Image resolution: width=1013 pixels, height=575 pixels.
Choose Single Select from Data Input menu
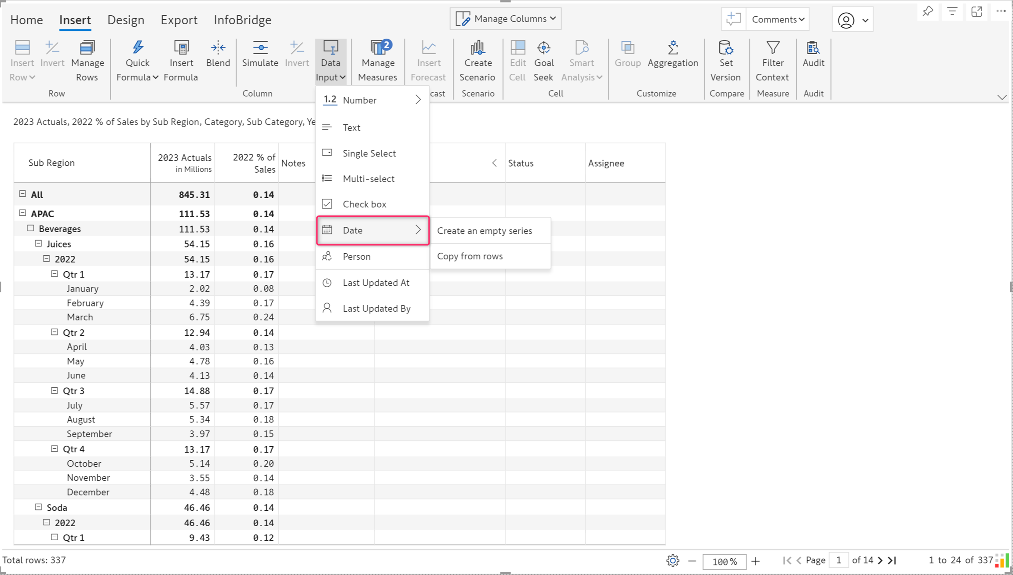(369, 153)
